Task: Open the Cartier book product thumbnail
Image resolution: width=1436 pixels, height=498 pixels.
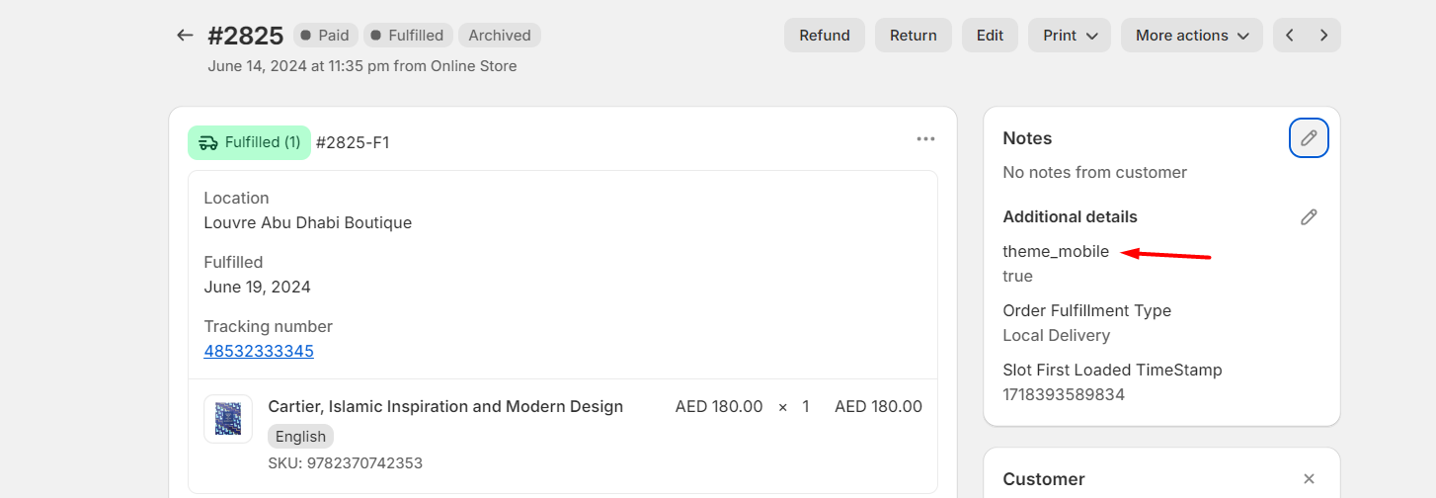Action: (228, 419)
